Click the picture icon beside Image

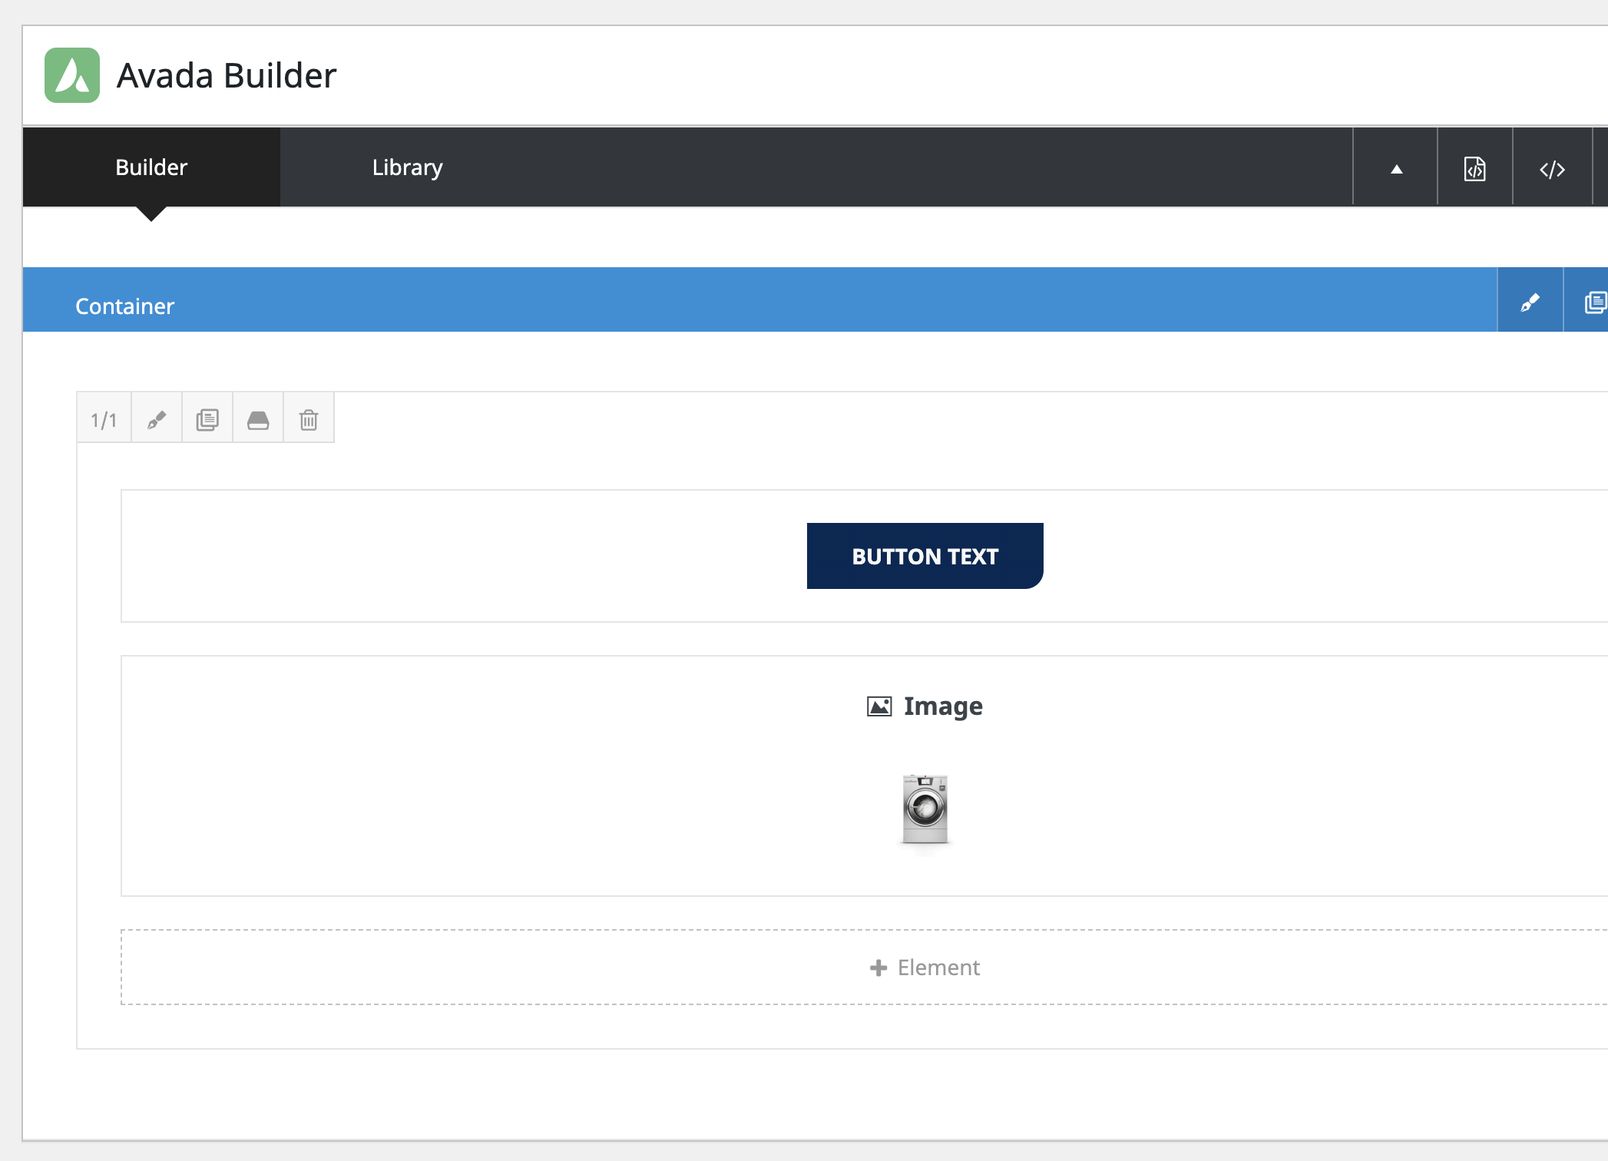click(879, 706)
